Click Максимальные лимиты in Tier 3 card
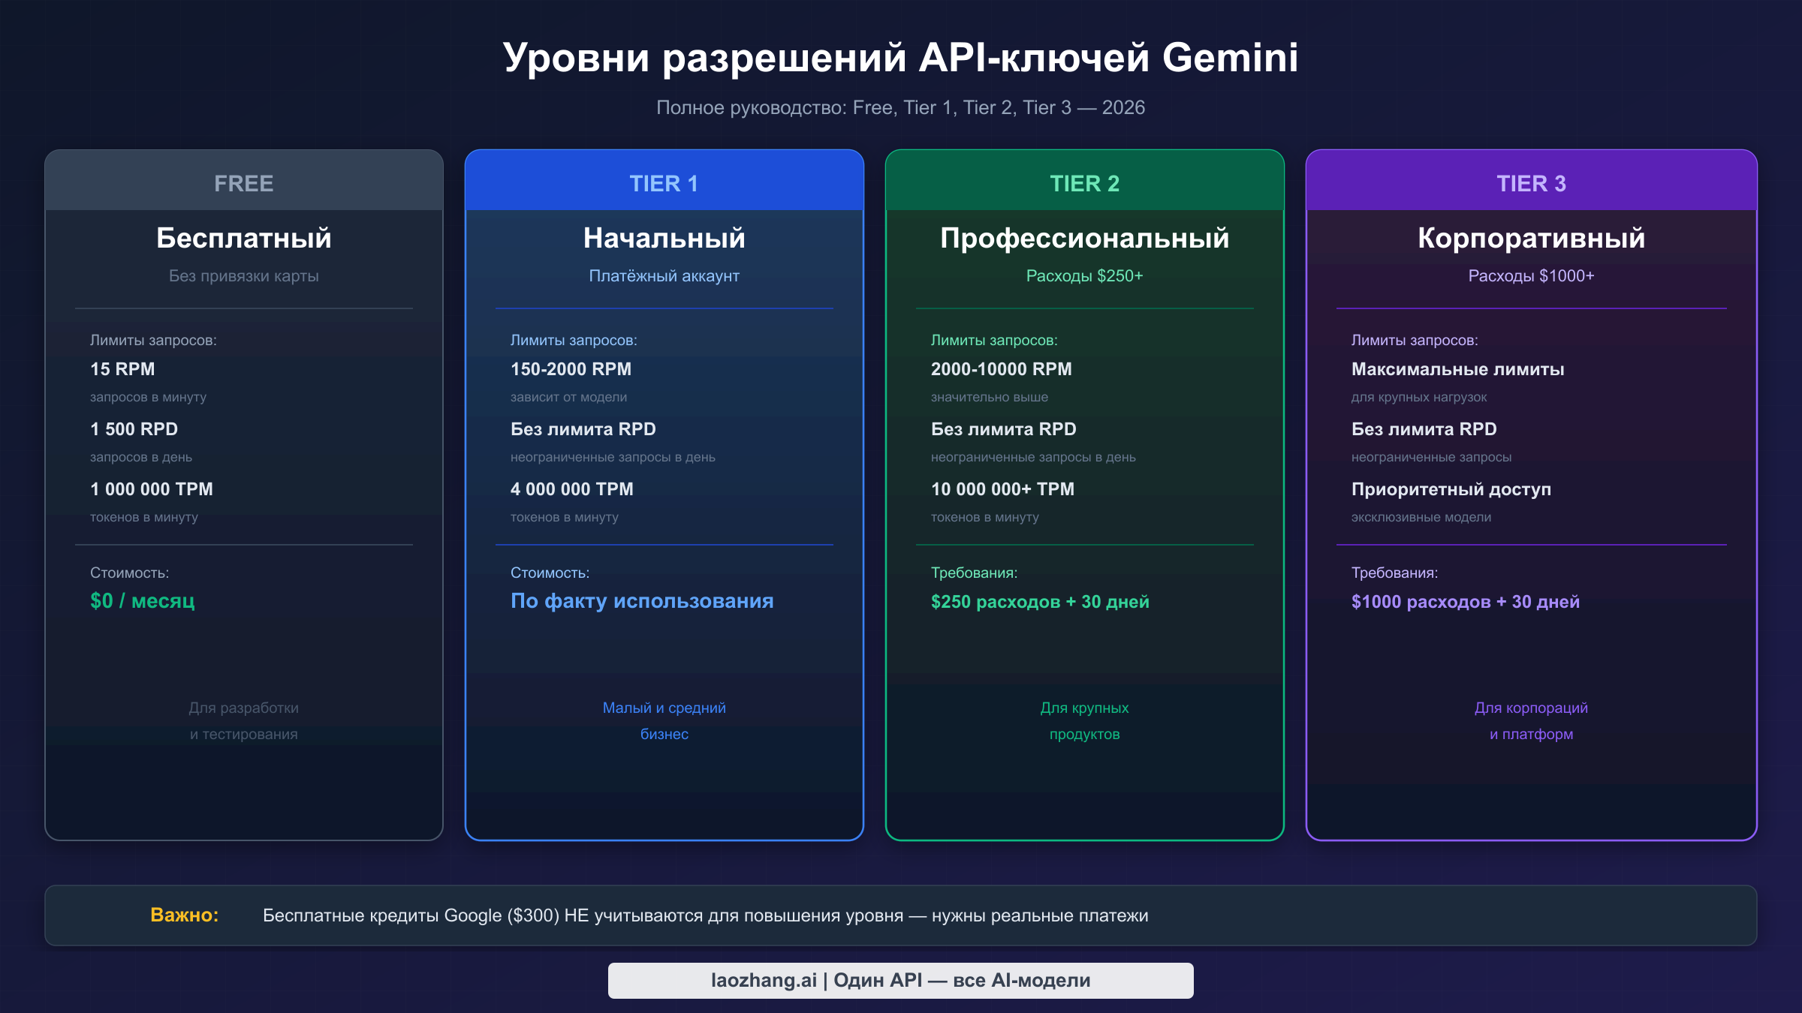 [1457, 369]
